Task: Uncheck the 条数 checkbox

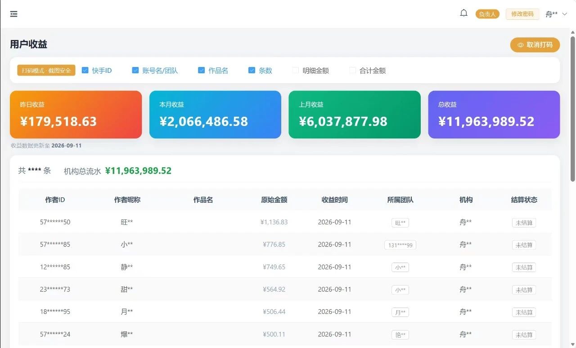Action: [x=252, y=70]
